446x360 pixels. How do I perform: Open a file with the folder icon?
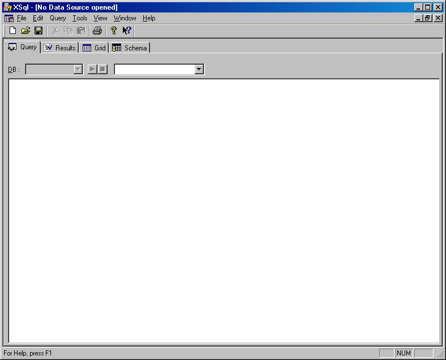[x=25, y=31]
